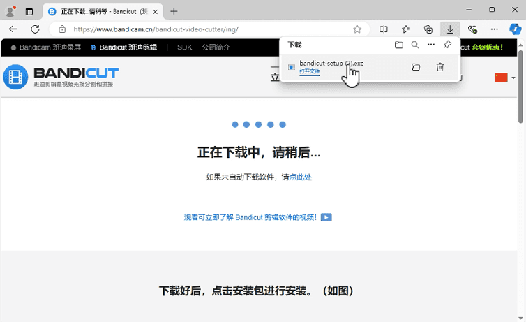Click the scrollbar down arrow
Viewport: 526px width, 322px height.
(x=520, y=318)
